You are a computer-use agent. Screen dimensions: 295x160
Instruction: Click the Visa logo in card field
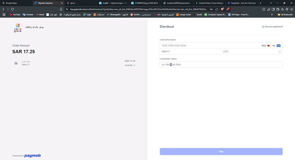coord(274,46)
